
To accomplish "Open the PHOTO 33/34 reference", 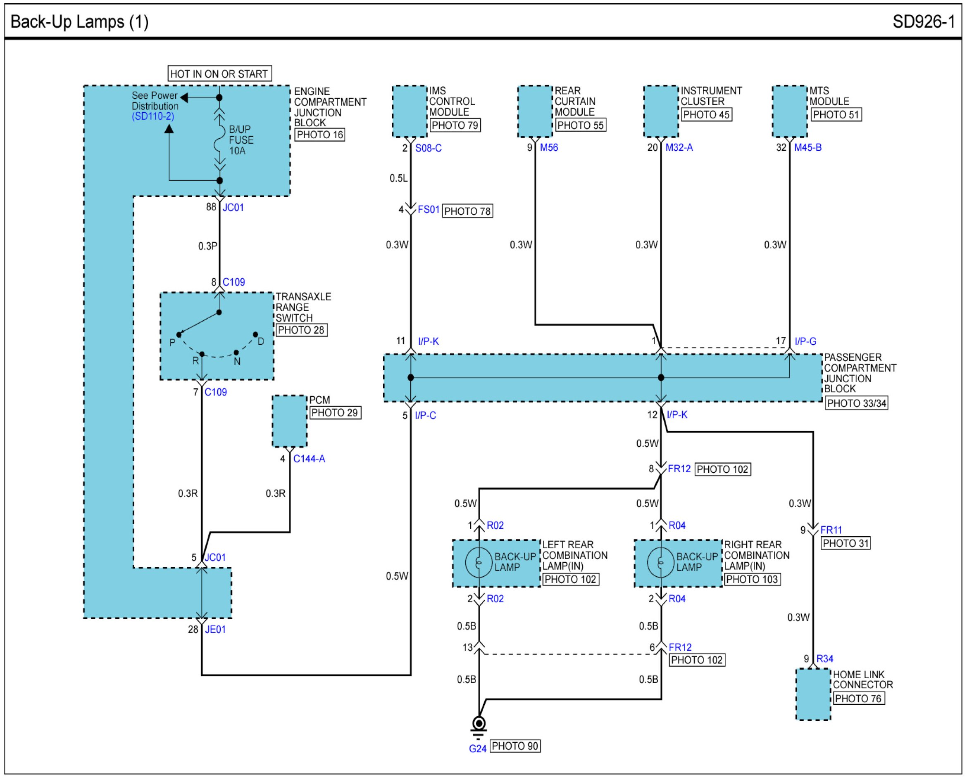I will point(856,403).
